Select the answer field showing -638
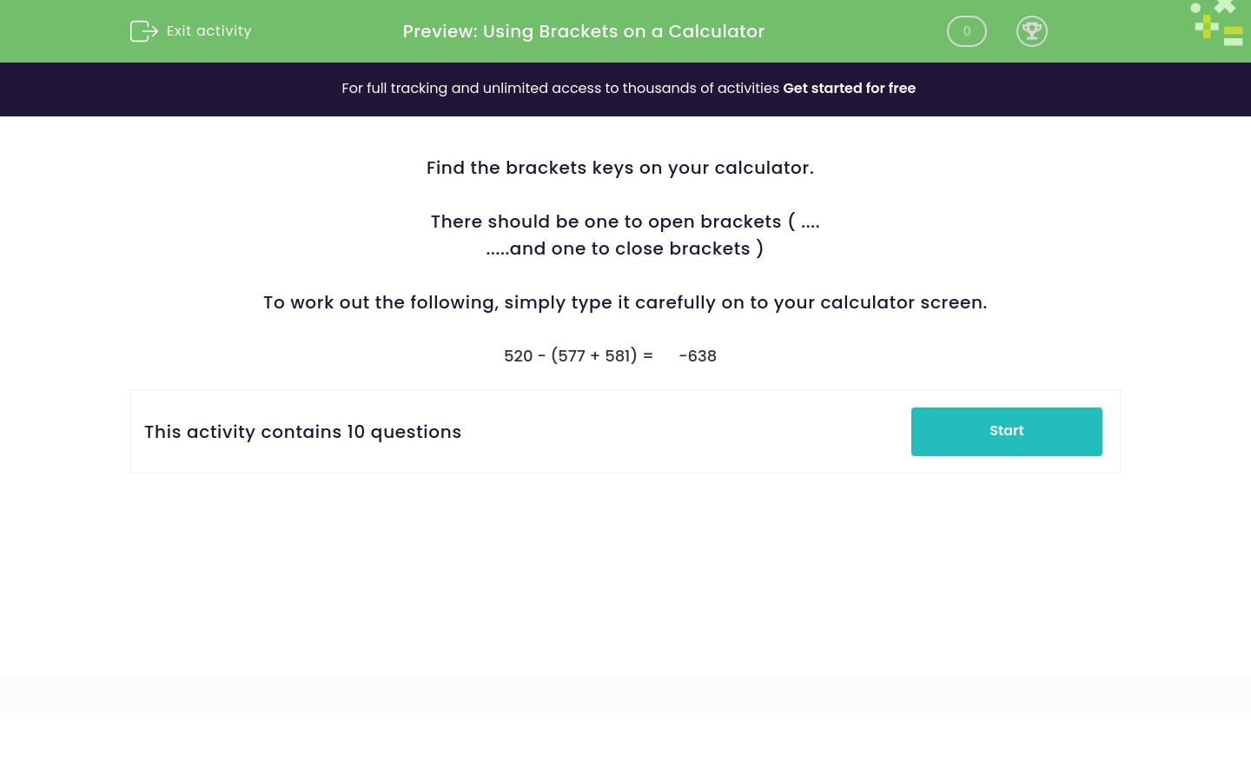 [x=698, y=355]
